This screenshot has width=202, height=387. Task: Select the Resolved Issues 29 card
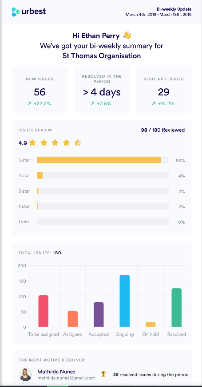tap(163, 90)
